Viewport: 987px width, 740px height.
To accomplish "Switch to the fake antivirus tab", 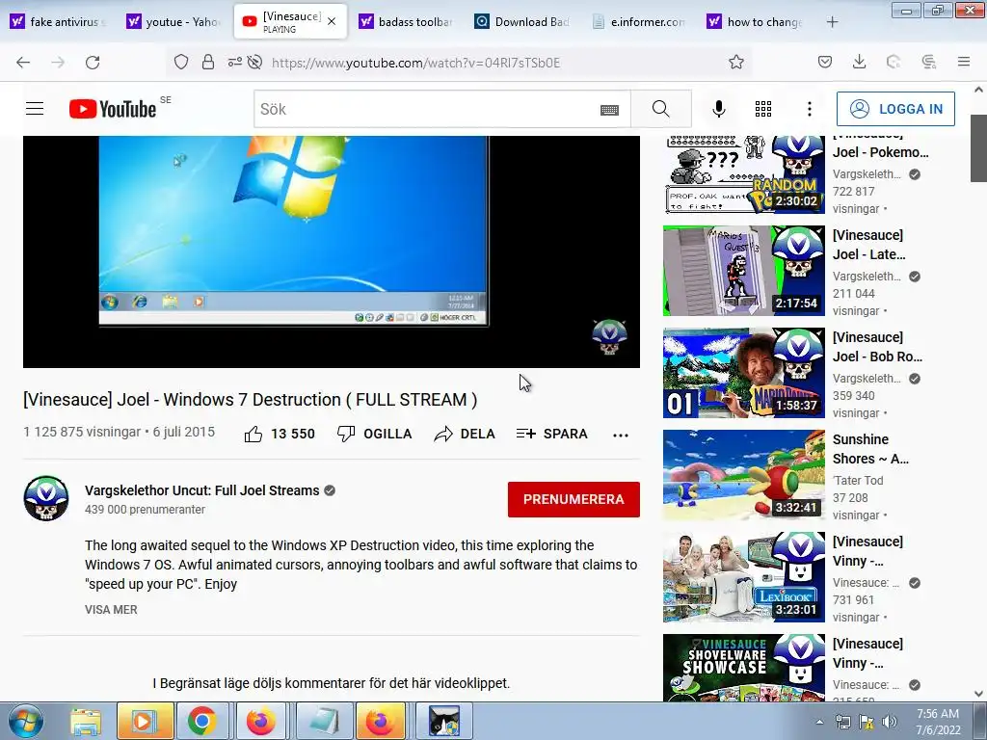I will [59, 21].
